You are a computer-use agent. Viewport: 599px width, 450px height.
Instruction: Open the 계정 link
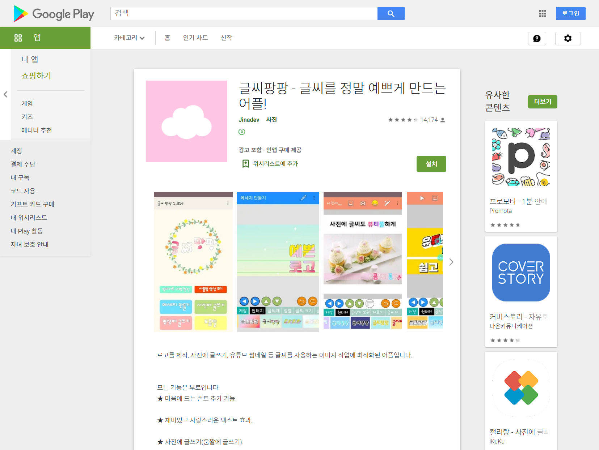click(16, 151)
